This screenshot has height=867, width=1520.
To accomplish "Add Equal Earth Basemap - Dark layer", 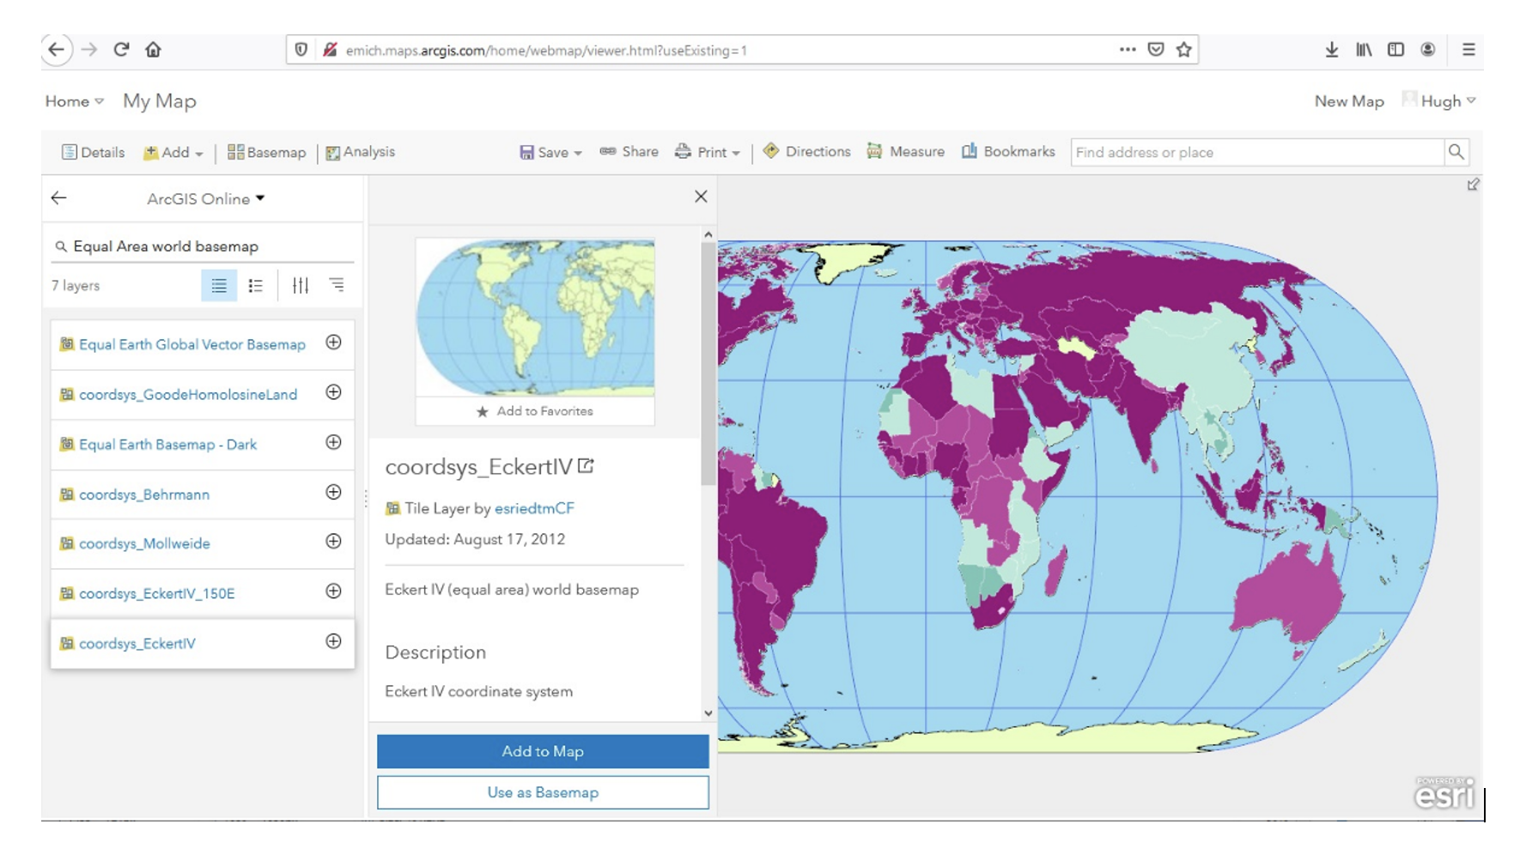I will 334,442.
